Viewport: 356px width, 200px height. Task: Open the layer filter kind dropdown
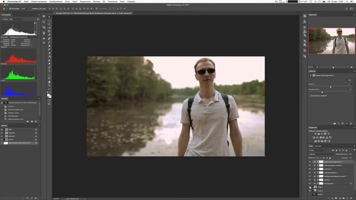click(x=317, y=151)
